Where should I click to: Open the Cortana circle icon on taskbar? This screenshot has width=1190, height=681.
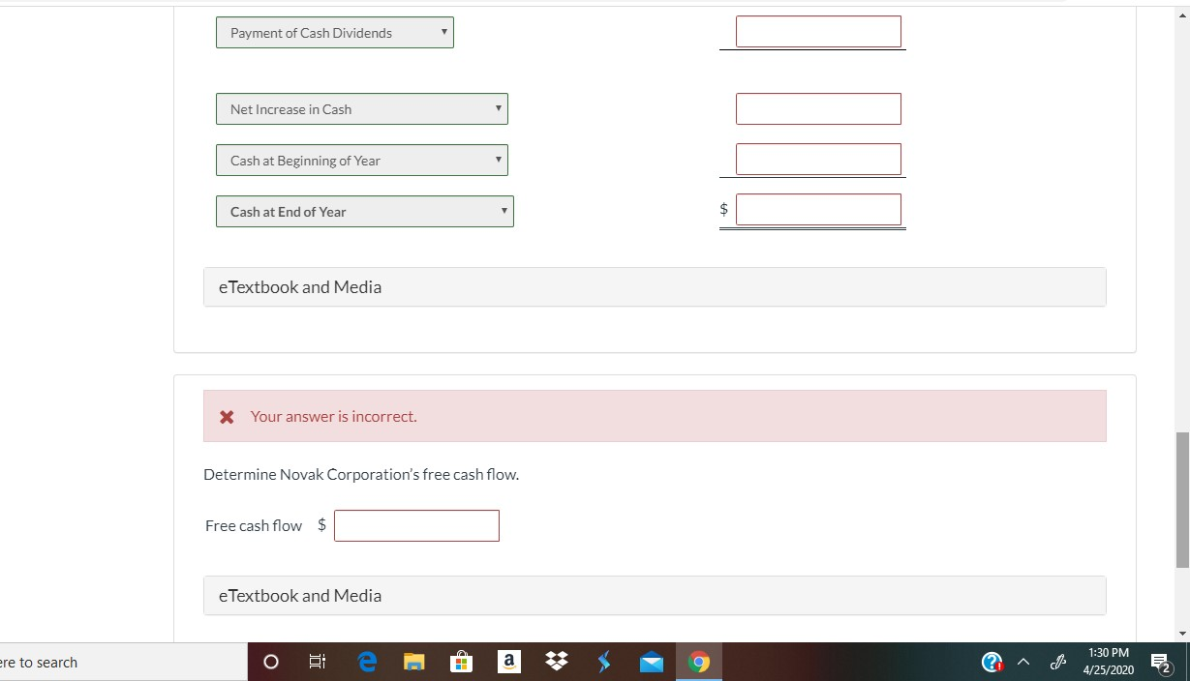[x=272, y=663]
